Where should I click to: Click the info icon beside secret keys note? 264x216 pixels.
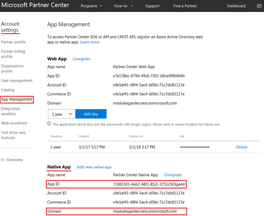[49, 124]
